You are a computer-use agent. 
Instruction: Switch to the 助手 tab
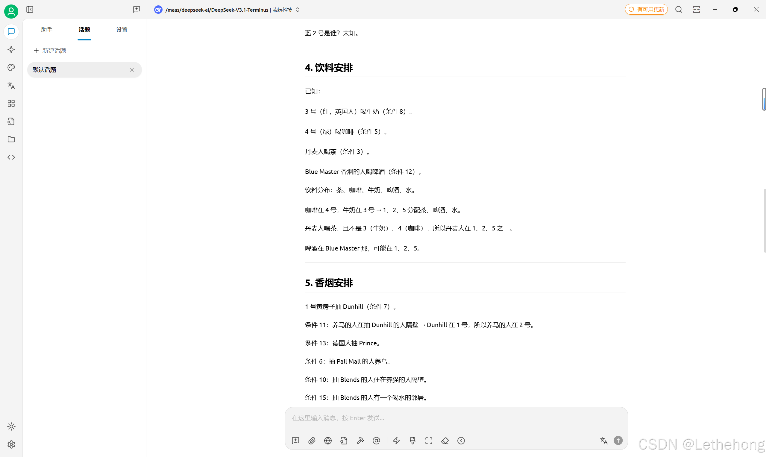tap(46, 30)
